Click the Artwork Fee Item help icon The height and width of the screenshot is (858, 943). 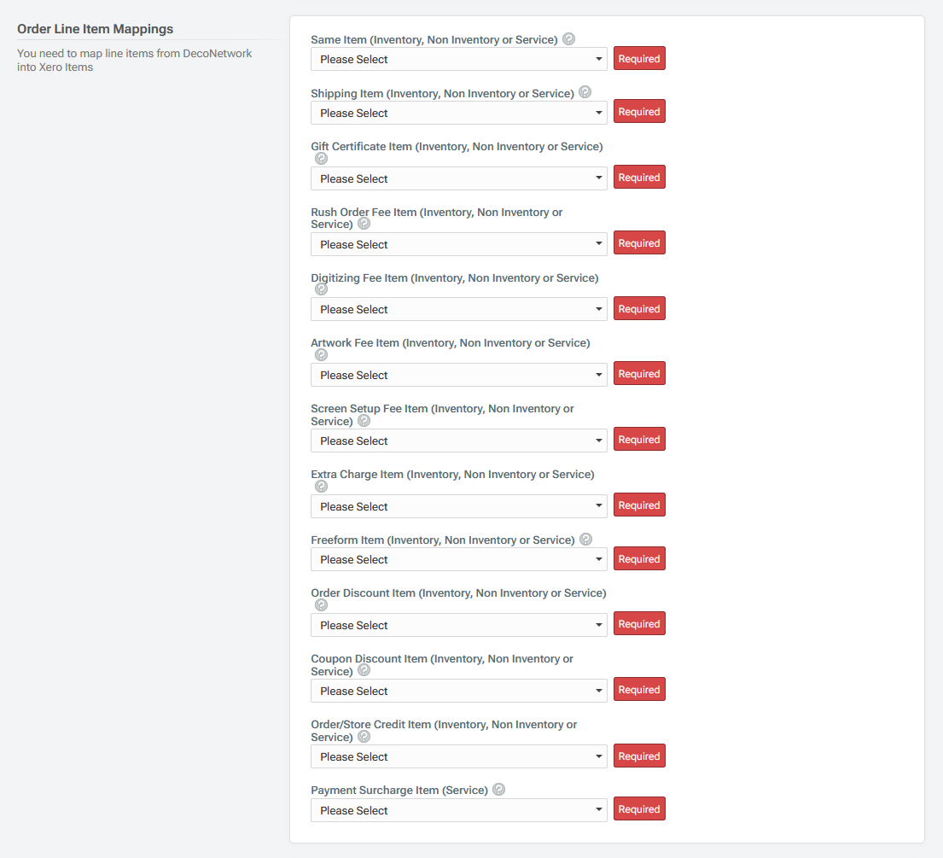321,354
